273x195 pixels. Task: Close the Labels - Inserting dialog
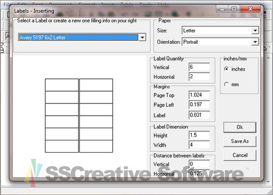250,9
